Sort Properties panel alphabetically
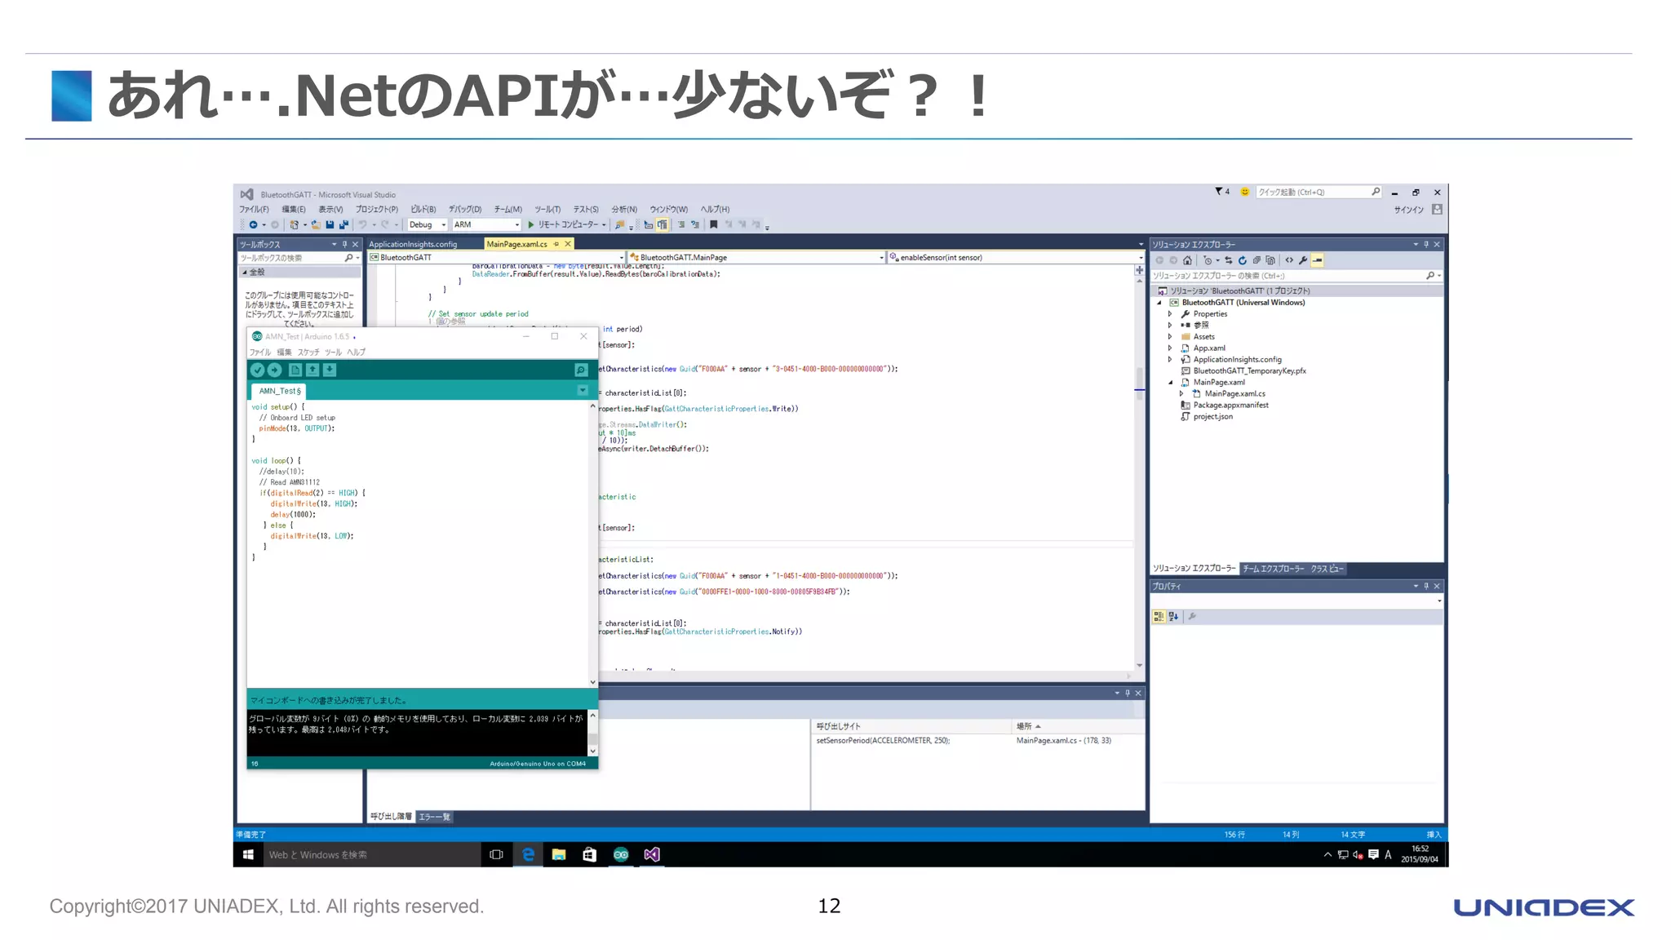The image size is (1671, 940). tap(1173, 617)
